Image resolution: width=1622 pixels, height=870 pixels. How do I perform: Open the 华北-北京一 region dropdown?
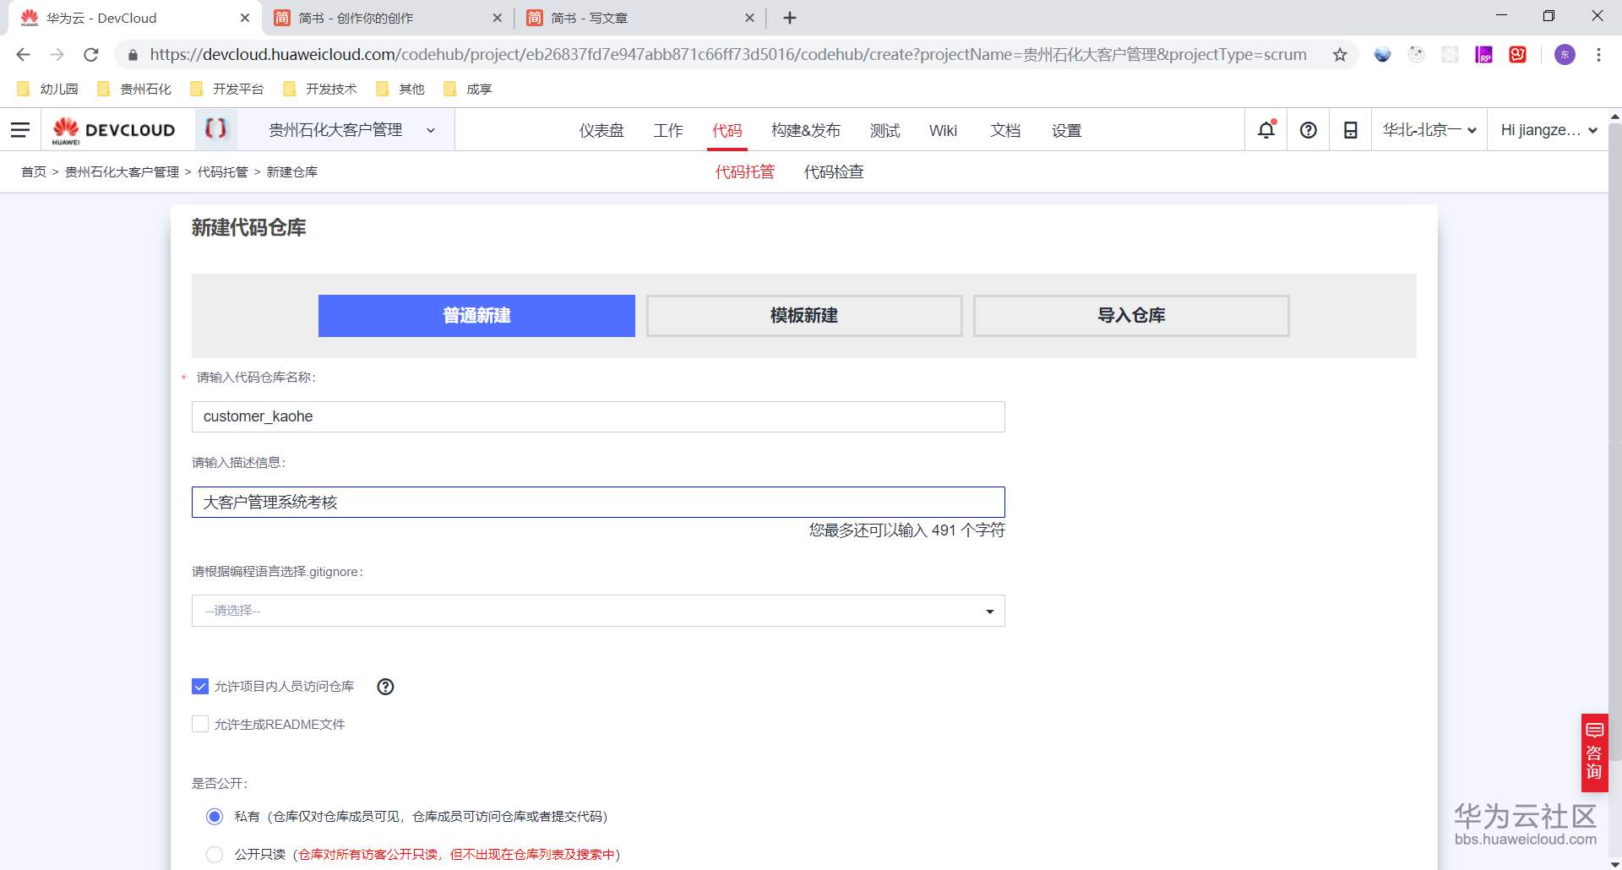pyautogui.click(x=1429, y=130)
